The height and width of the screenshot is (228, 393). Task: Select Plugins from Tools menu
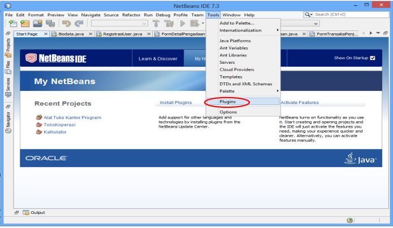[243, 102]
